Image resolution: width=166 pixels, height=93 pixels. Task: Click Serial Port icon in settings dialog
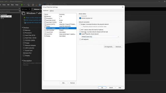pyautogui.click(x=45, y=34)
